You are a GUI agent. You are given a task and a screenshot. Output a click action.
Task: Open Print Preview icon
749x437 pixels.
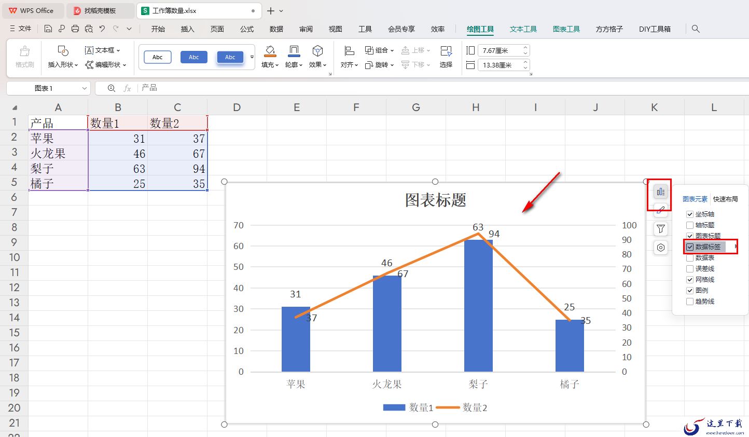tap(89, 29)
